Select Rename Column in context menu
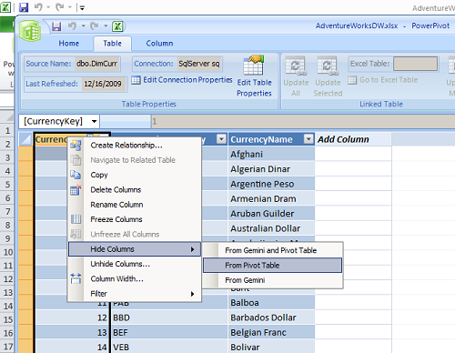The width and height of the screenshot is (455, 353). [x=135, y=205]
